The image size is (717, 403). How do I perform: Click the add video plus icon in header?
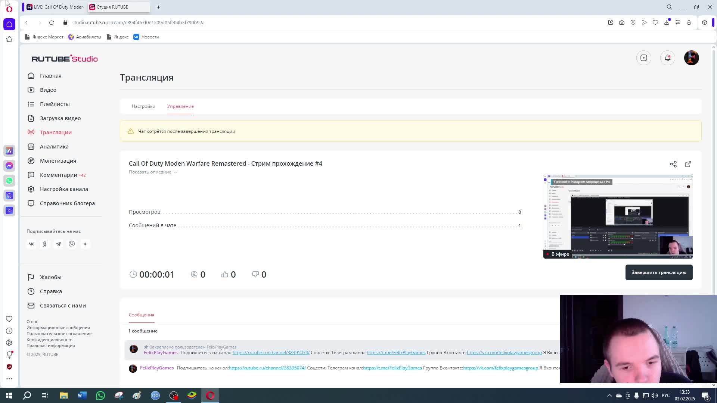643,58
